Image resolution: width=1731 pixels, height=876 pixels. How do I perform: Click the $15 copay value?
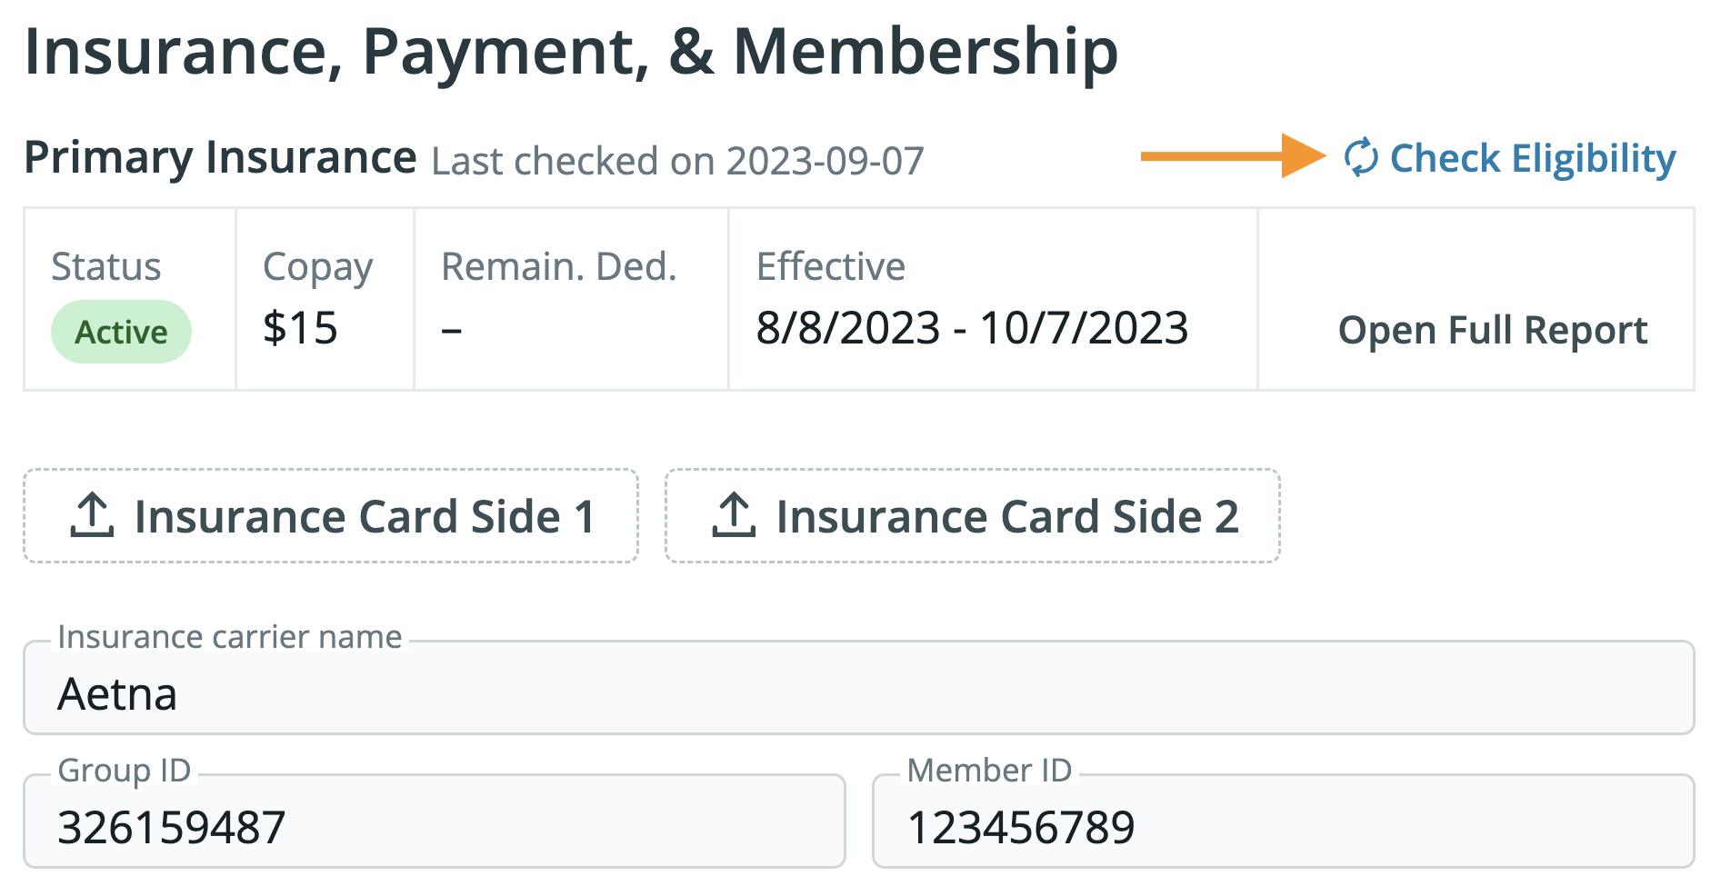300,328
